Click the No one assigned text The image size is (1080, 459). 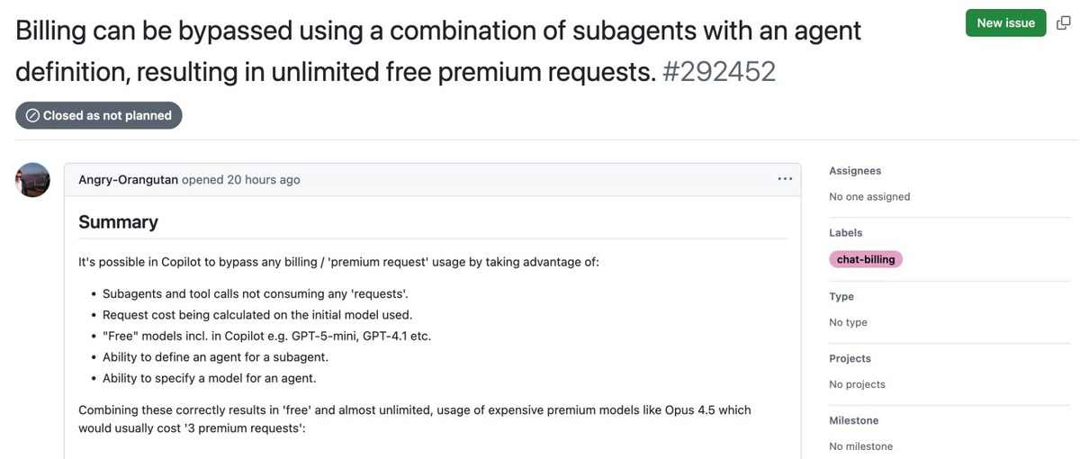point(869,196)
